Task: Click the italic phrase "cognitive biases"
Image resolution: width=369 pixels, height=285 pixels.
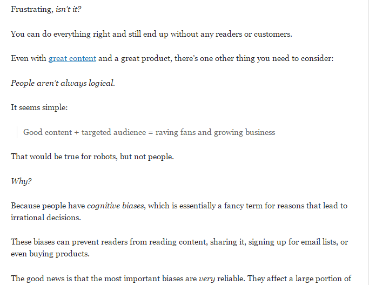Action: click(115, 206)
